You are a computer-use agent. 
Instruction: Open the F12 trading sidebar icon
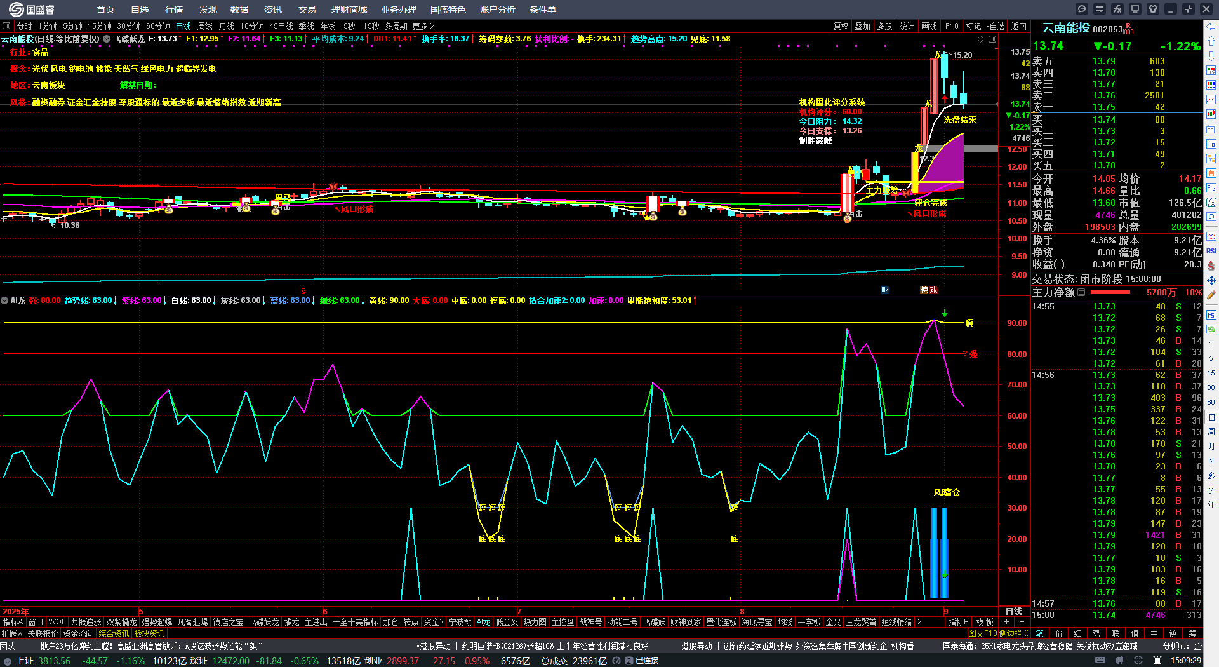point(1211,188)
